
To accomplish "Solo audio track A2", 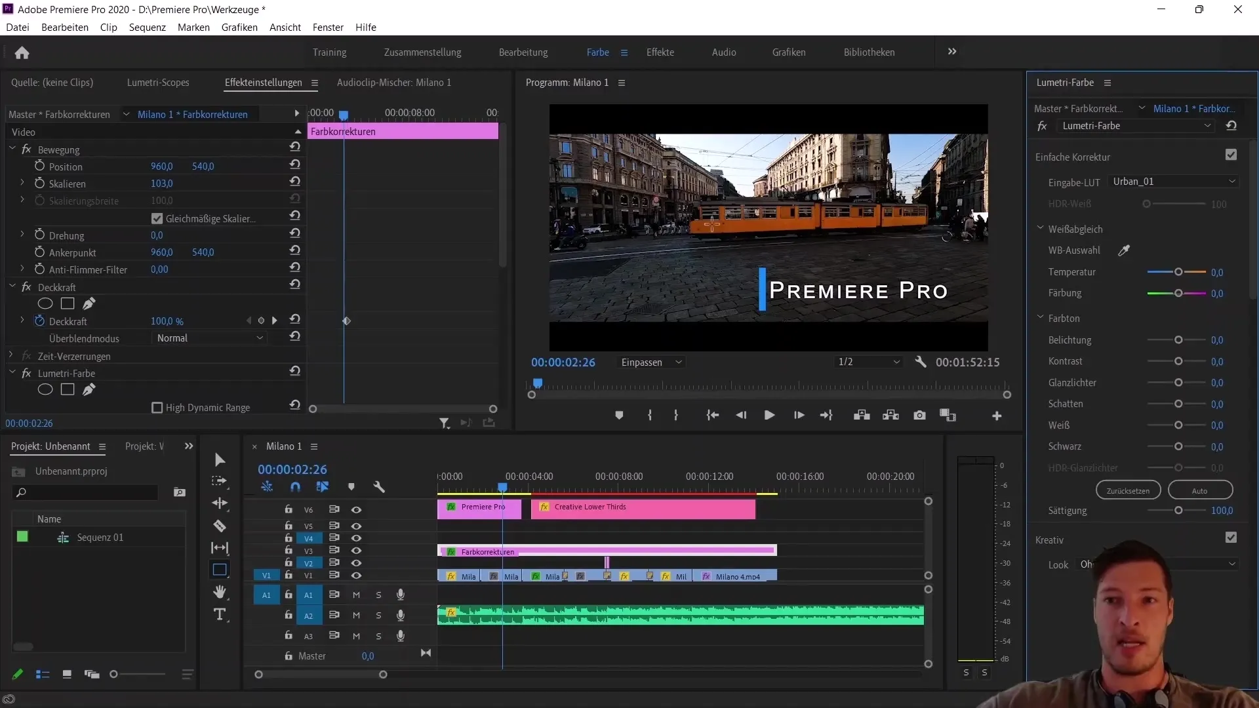I will pyautogui.click(x=378, y=616).
